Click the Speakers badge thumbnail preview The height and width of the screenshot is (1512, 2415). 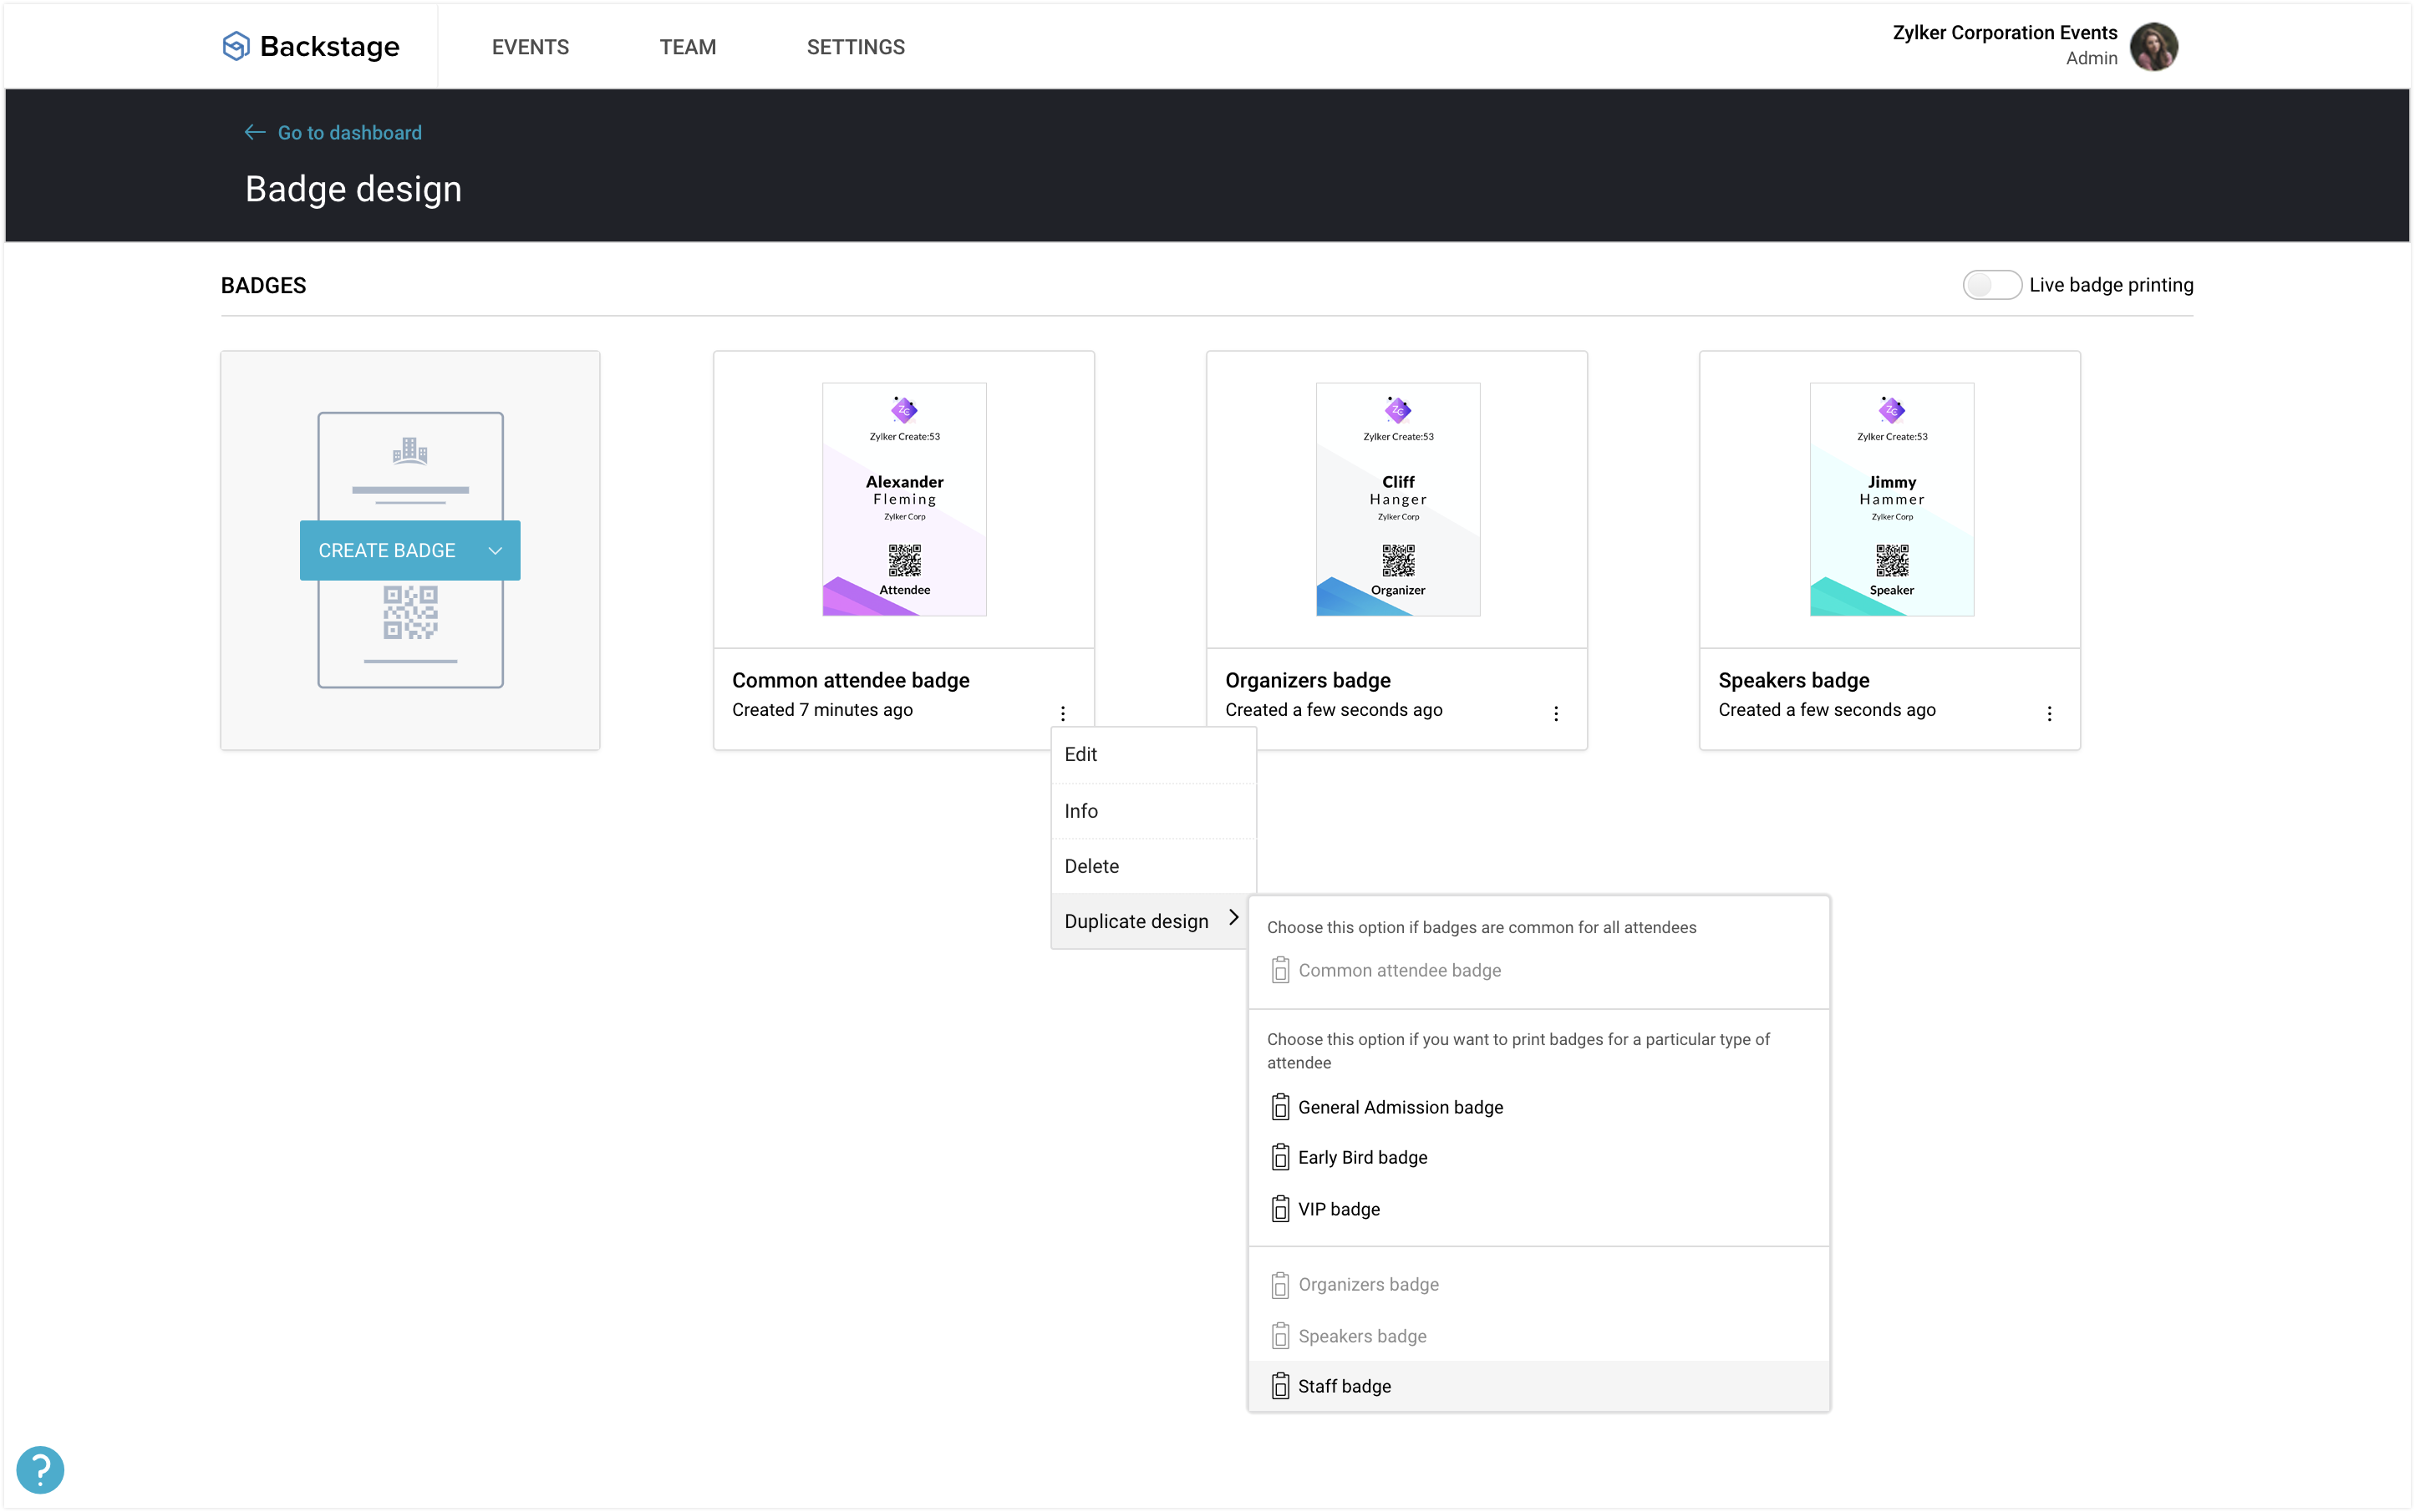[x=1891, y=499]
